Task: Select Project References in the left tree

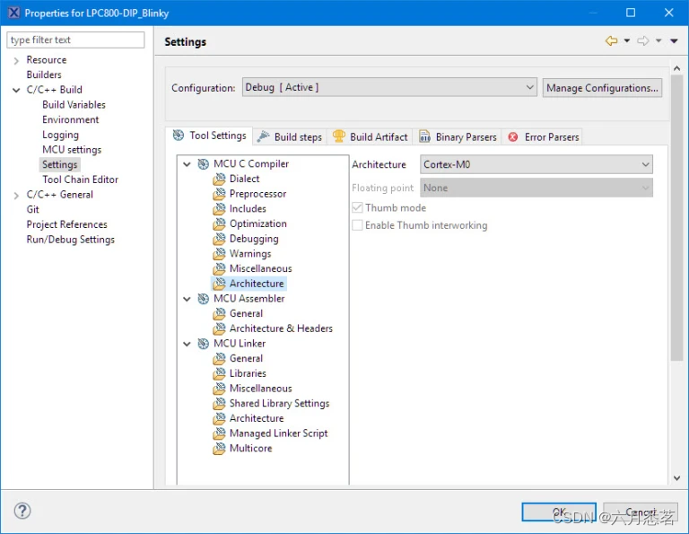Action: pos(66,224)
